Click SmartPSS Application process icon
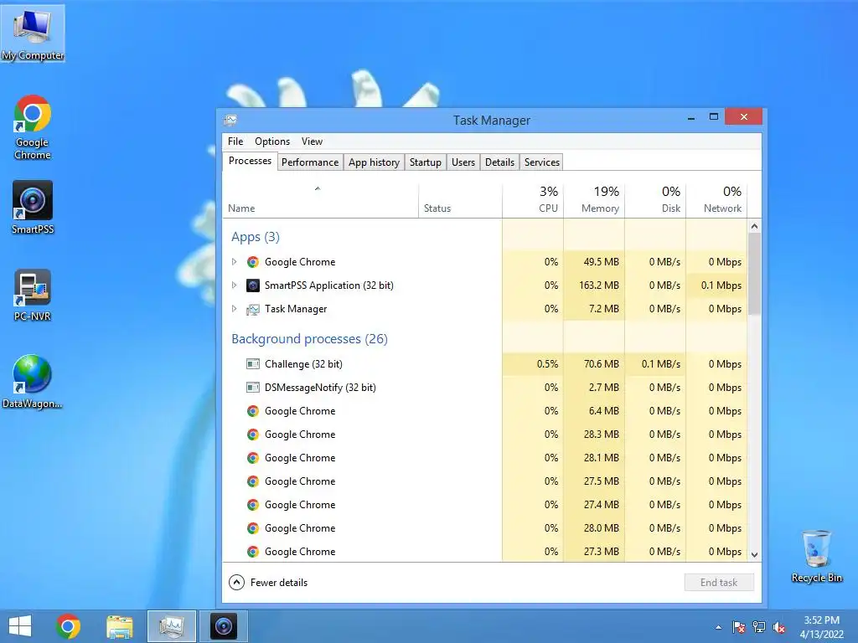858x643 pixels. click(253, 285)
